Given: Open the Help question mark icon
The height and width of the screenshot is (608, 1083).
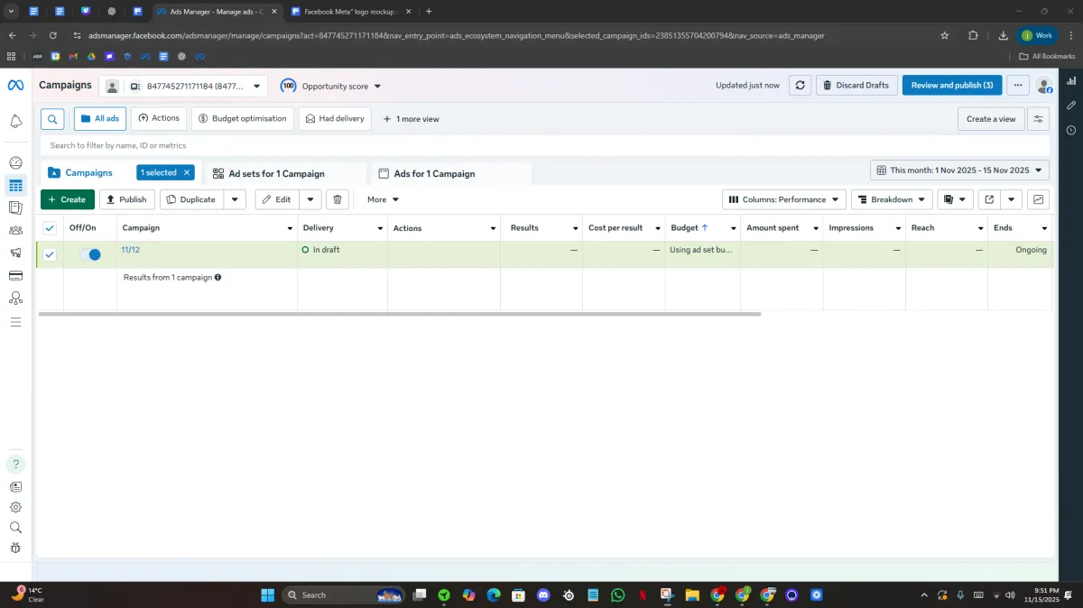Looking at the screenshot, I should pyautogui.click(x=15, y=465).
